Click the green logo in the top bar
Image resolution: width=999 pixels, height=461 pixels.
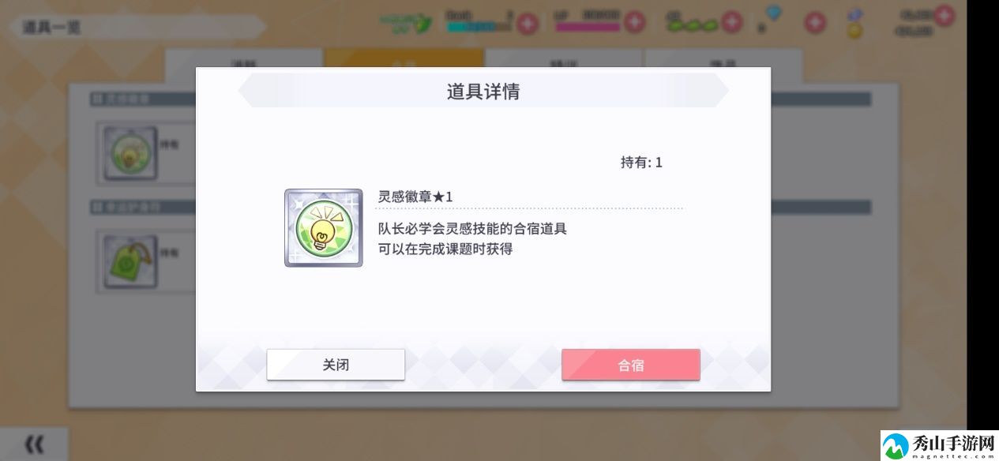[407, 21]
